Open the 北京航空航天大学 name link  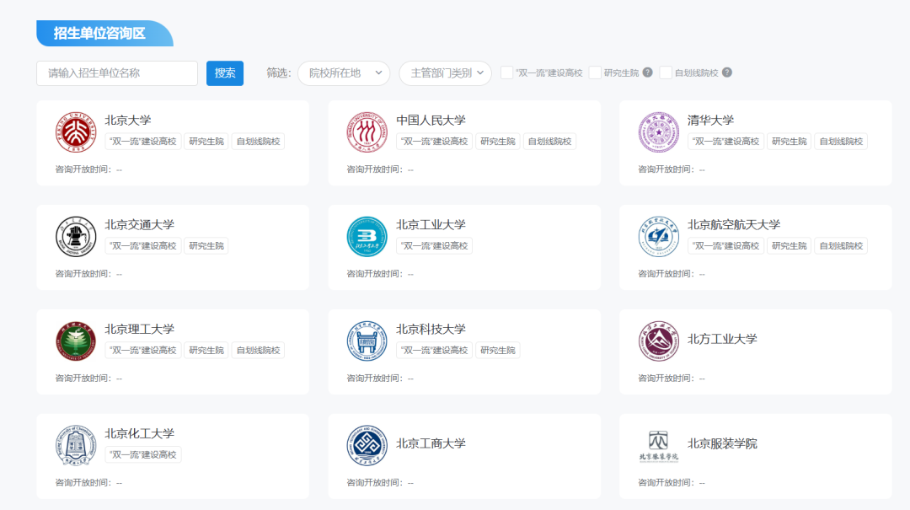point(734,225)
